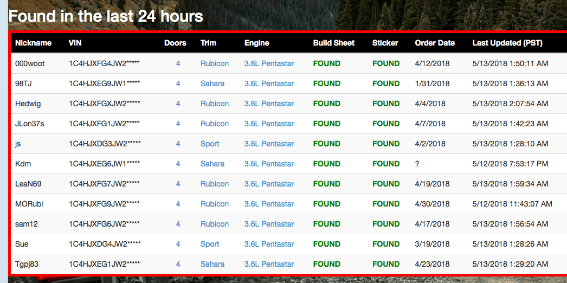Image resolution: width=567 pixels, height=283 pixels.
Task: Click the nickname 000woot
Action: [30, 63]
